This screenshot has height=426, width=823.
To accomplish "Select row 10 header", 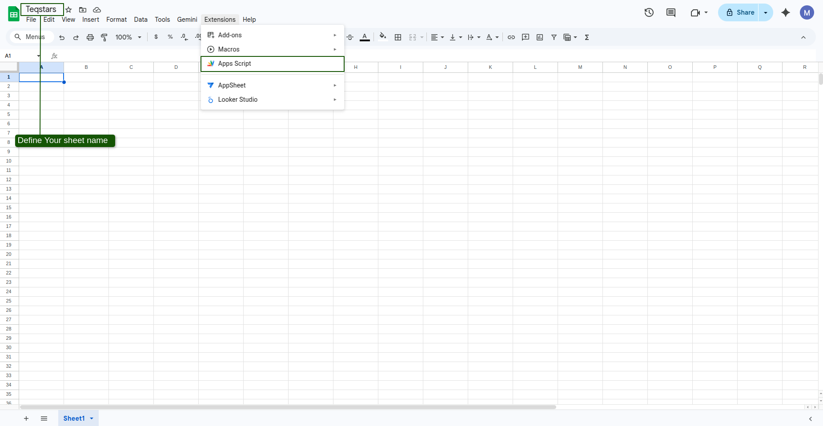I will point(9,161).
